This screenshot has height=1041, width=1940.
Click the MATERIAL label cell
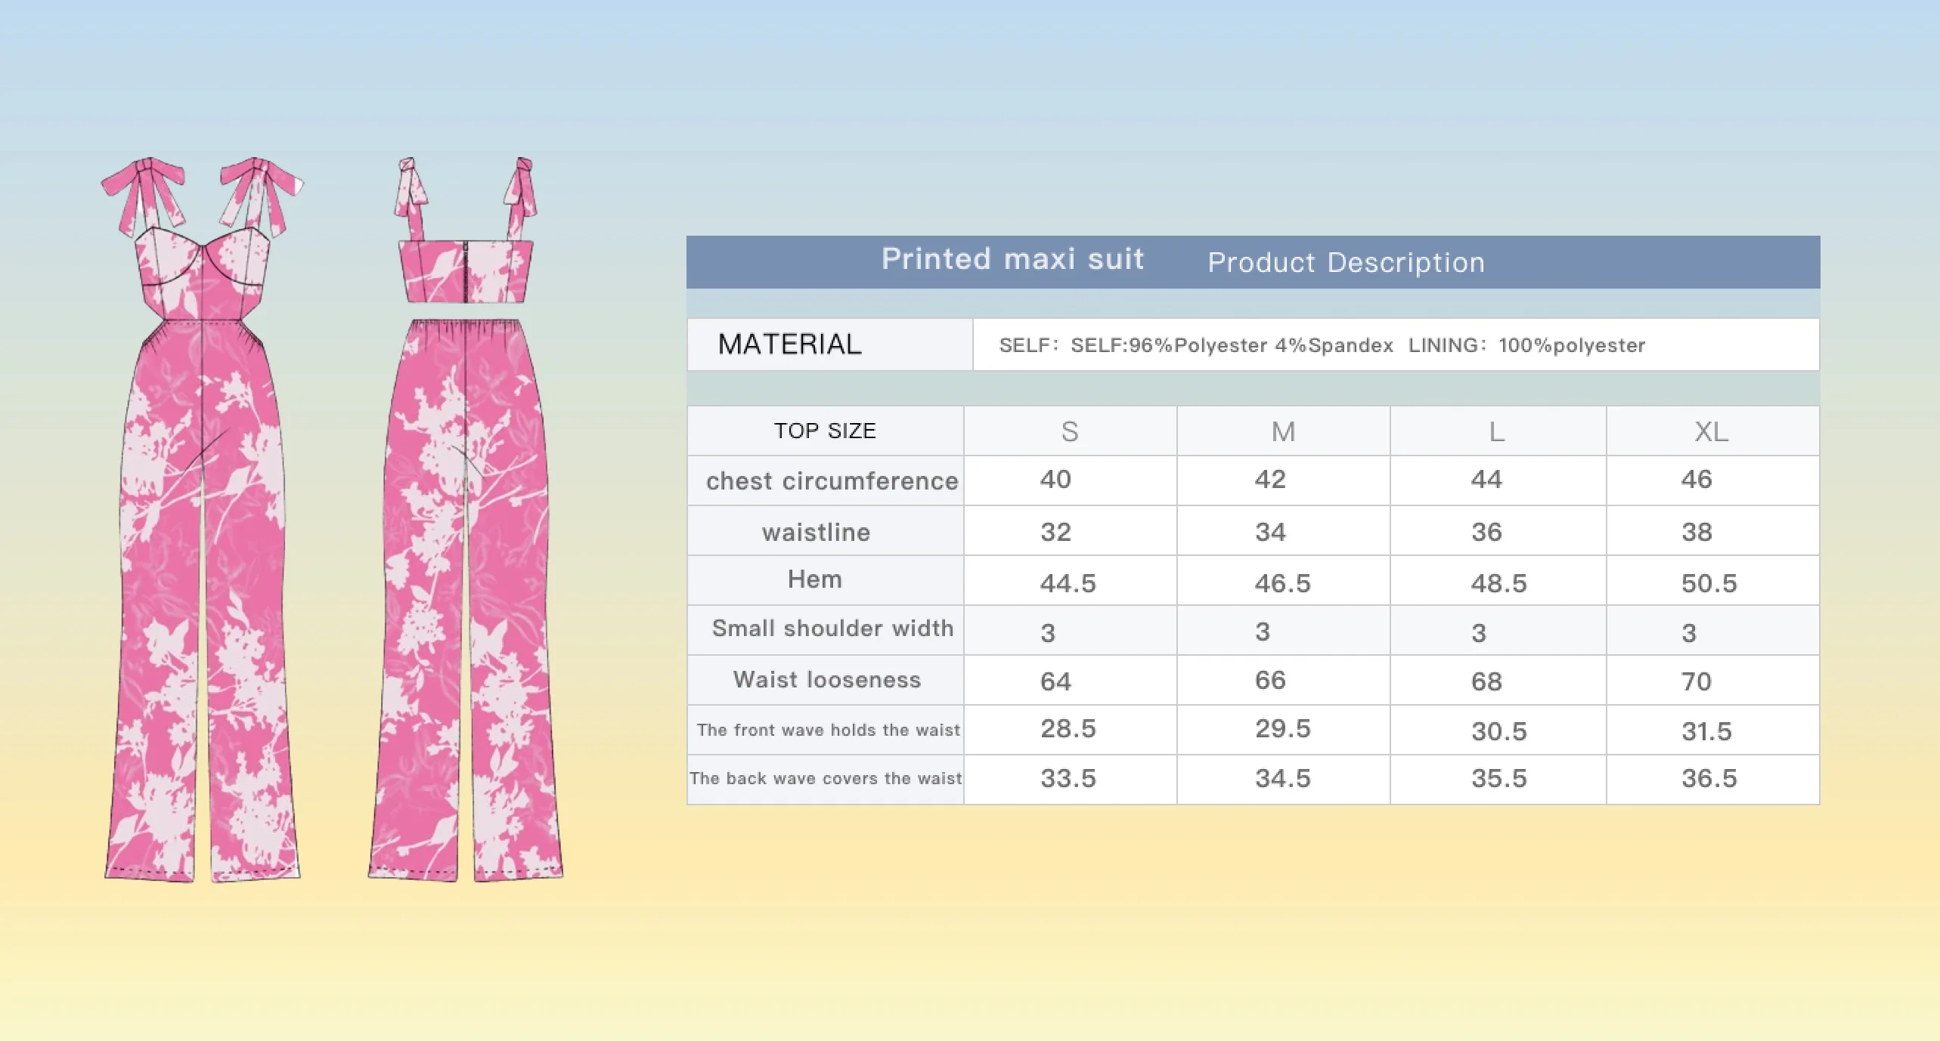tap(789, 344)
